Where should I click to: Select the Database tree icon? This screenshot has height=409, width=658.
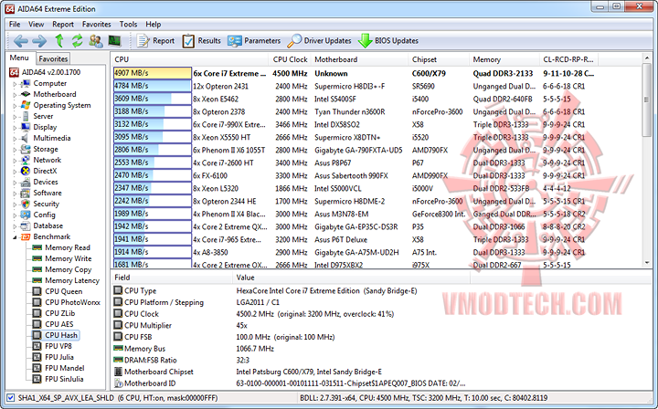(26, 225)
